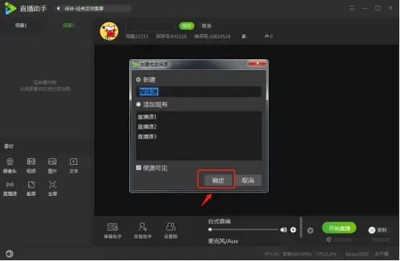Confirm dialog with 确定 button
The height and width of the screenshot is (261, 400).
[218, 180]
